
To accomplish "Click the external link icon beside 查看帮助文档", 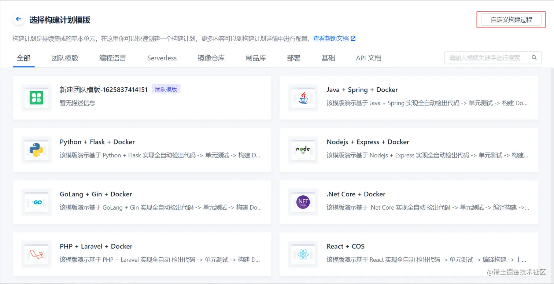I will pos(352,38).
